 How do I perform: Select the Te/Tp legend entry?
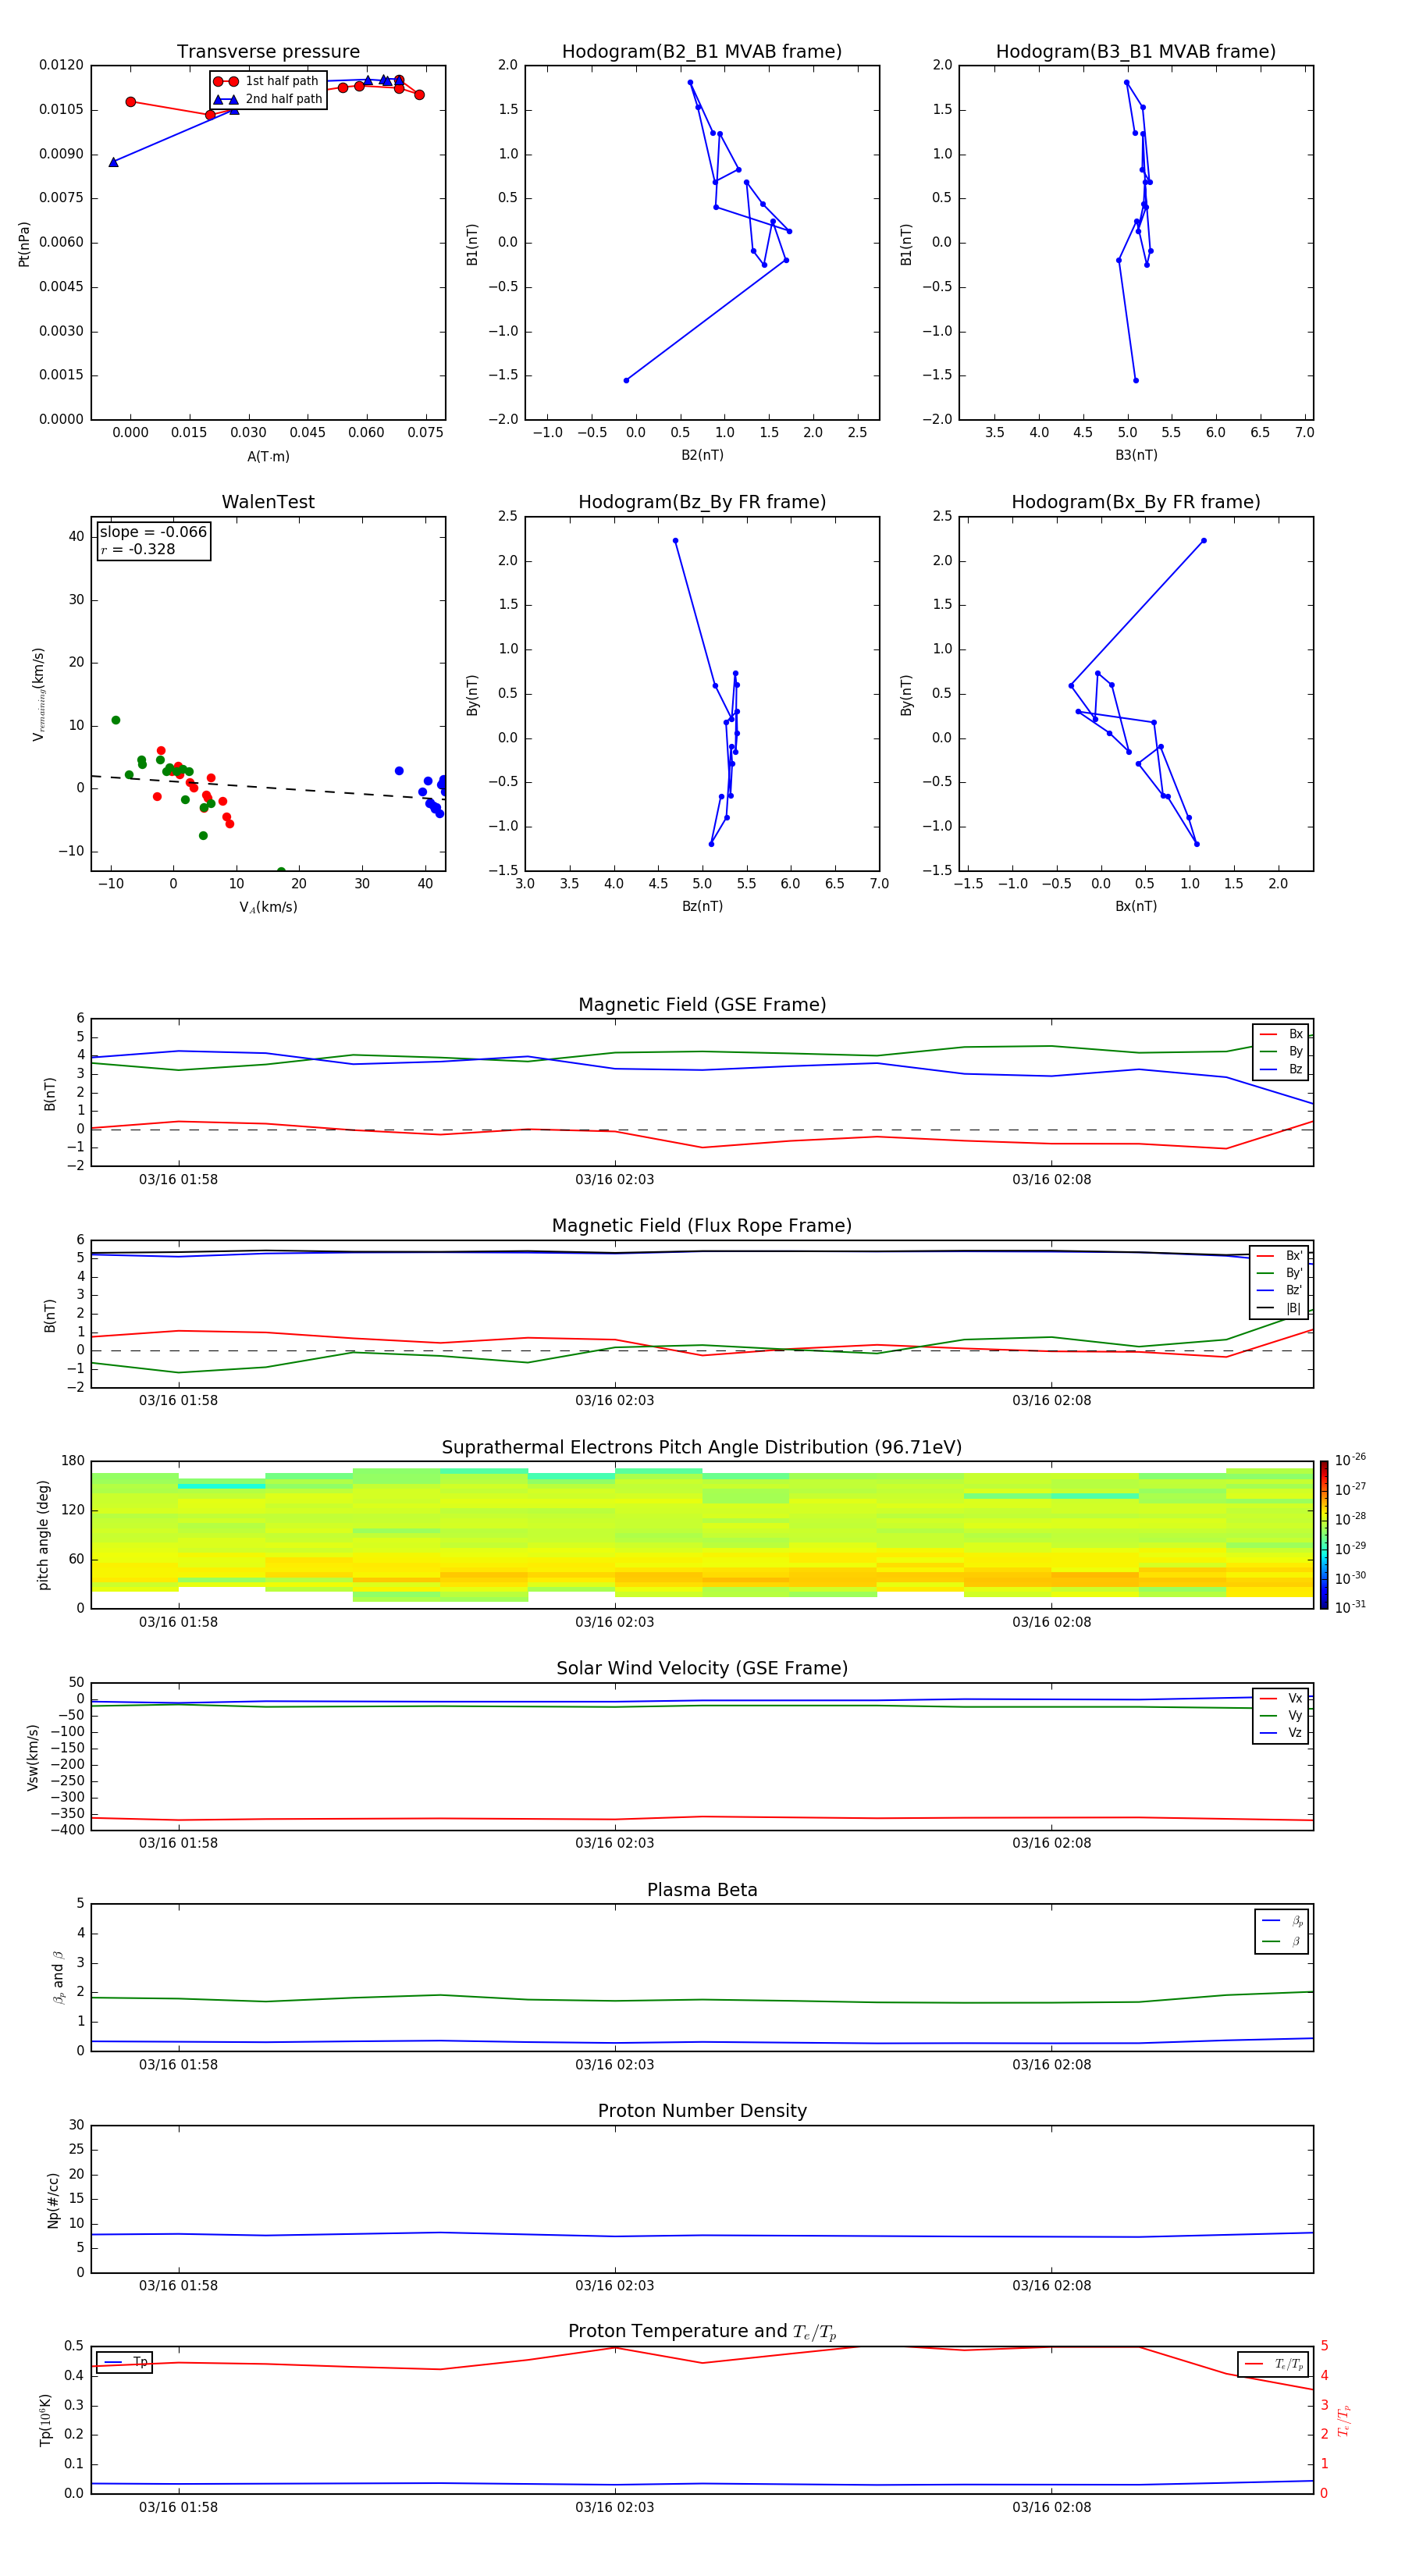coord(1274,2364)
